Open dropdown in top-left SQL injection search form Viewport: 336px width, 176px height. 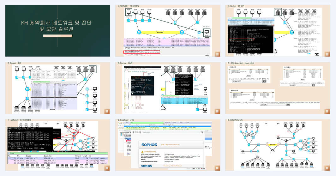pos(236,81)
